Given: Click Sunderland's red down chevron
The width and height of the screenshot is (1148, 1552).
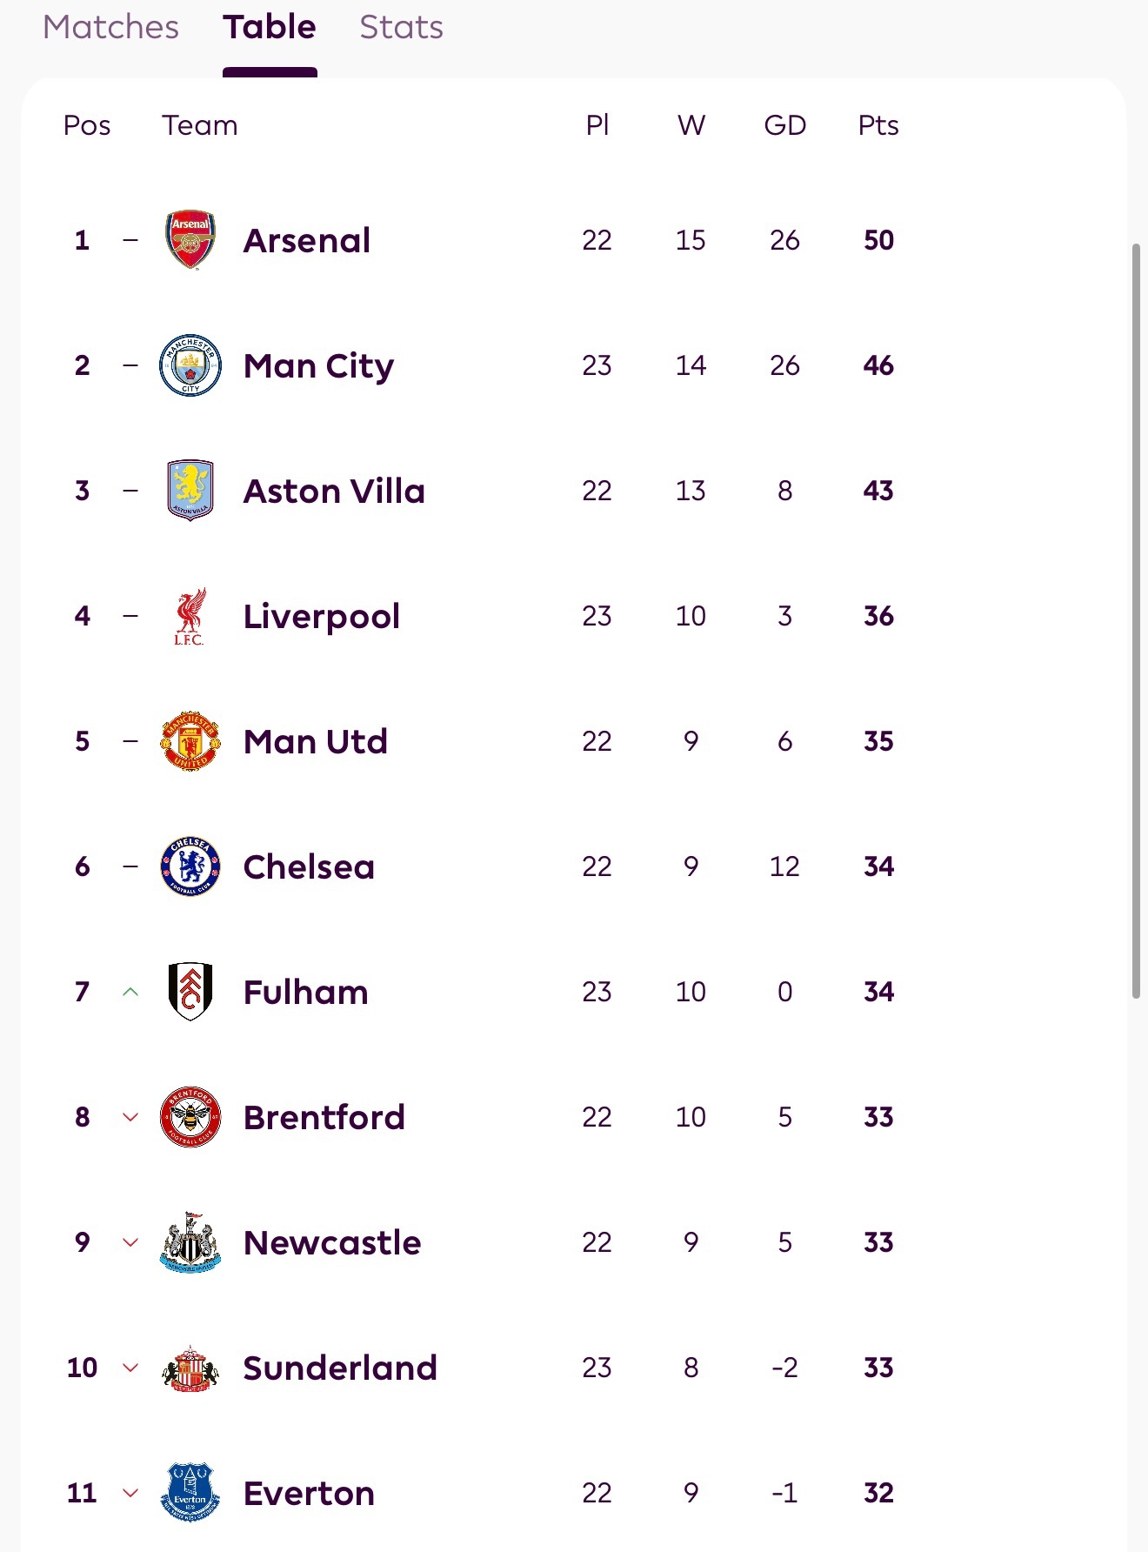Looking at the screenshot, I should pyautogui.click(x=130, y=1368).
